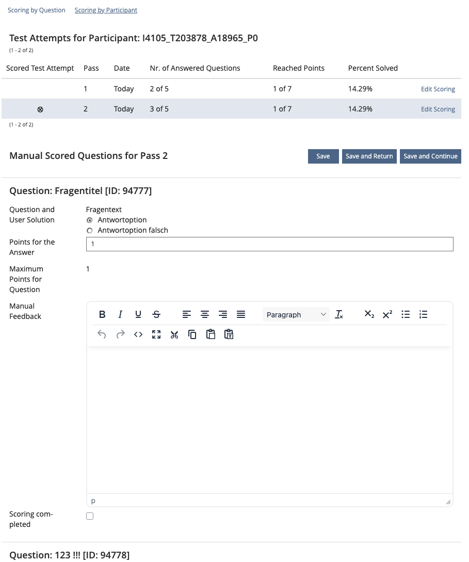The image size is (469, 562).
Task: Open the Paragraph format dropdown
Action: (296, 314)
